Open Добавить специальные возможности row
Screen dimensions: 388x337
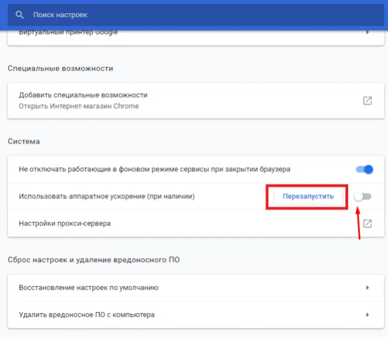pyautogui.click(x=196, y=101)
